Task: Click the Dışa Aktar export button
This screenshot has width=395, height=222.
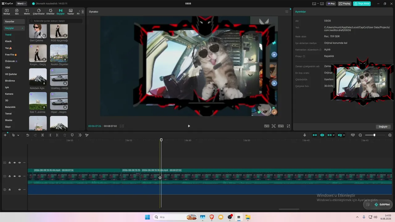Action: (x=362, y=4)
